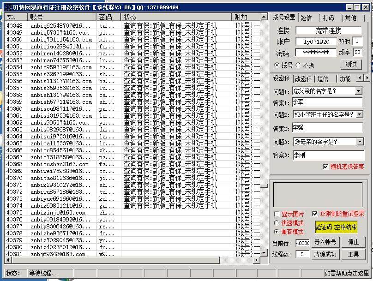Click the account list scrollbar down arrow

coord(264,253)
